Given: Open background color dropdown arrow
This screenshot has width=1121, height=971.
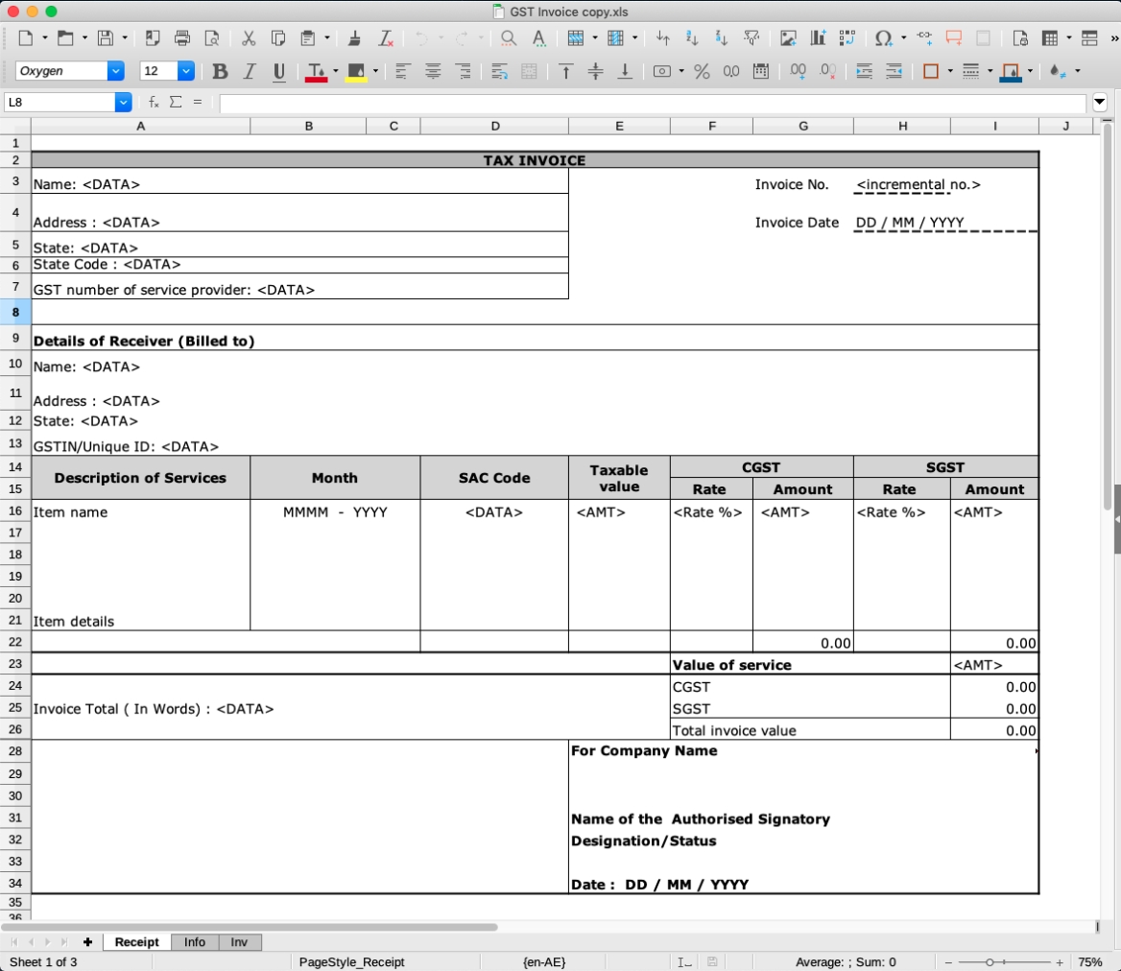Looking at the screenshot, I should pyautogui.click(x=375, y=71).
